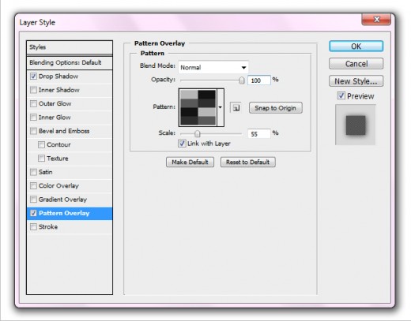The image size is (411, 321).
Task: Create new preset from current pattern icon
Action: pyautogui.click(x=236, y=107)
